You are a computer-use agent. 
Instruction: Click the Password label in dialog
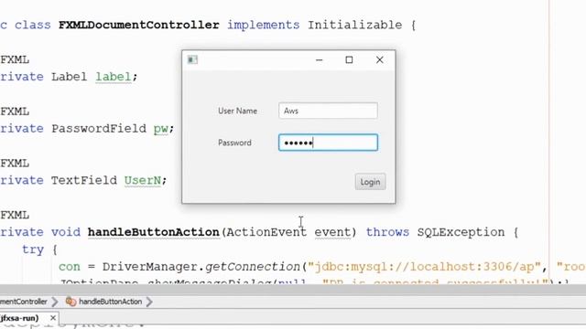(x=234, y=143)
